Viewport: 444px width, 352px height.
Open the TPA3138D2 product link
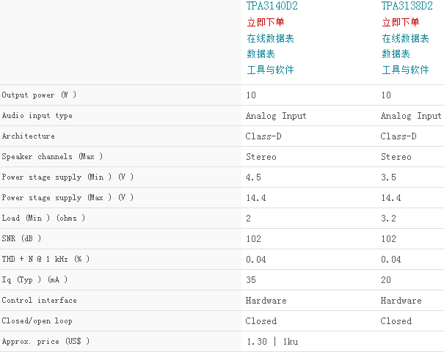(x=407, y=6)
